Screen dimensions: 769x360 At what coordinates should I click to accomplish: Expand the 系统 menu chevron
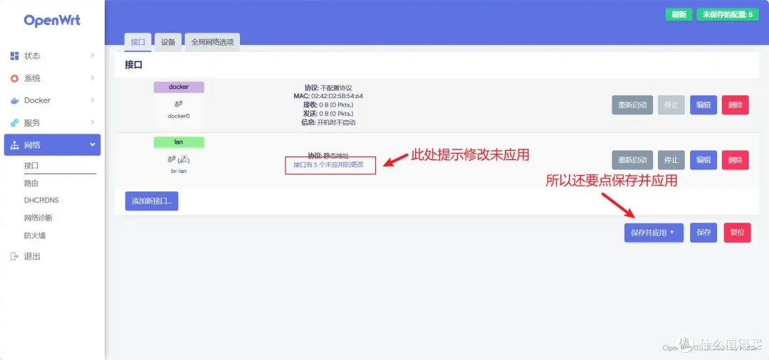[92, 78]
